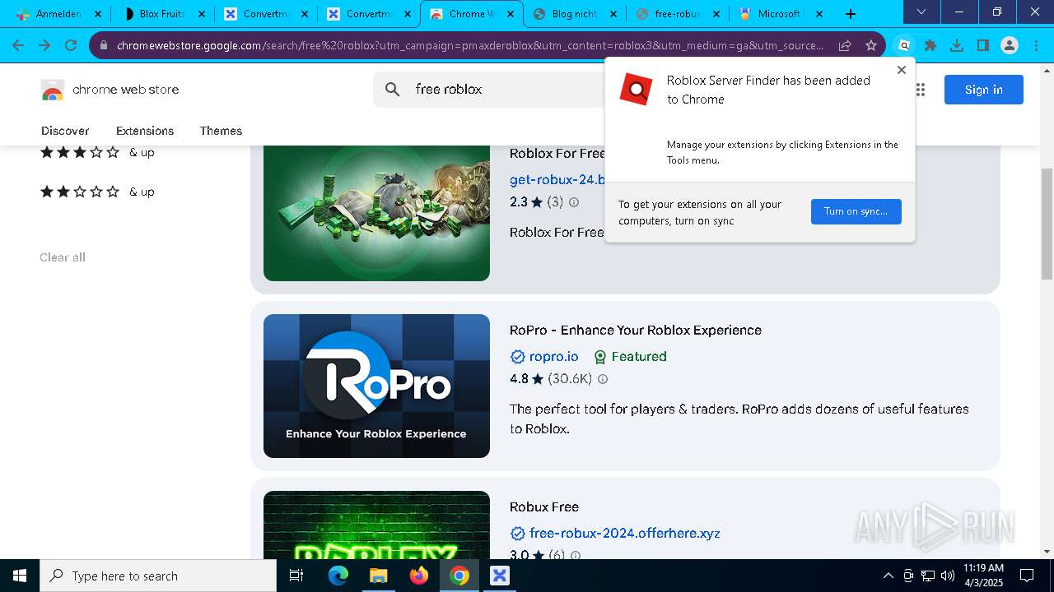Open a new browser tab
The image size is (1054, 592).
(x=851, y=13)
